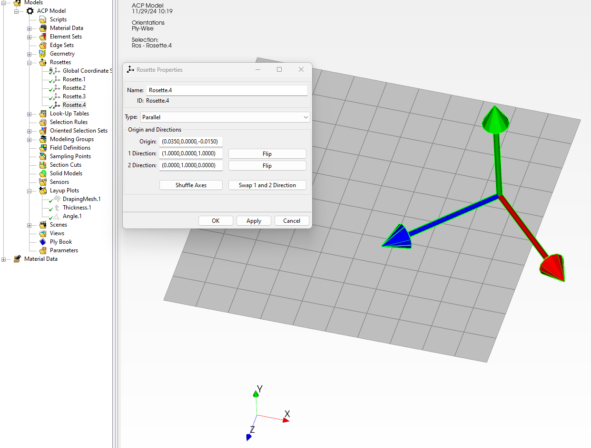591x448 pixels.
Task: Select the Rosettes folder icon
Action: click(x=43, y=62)
